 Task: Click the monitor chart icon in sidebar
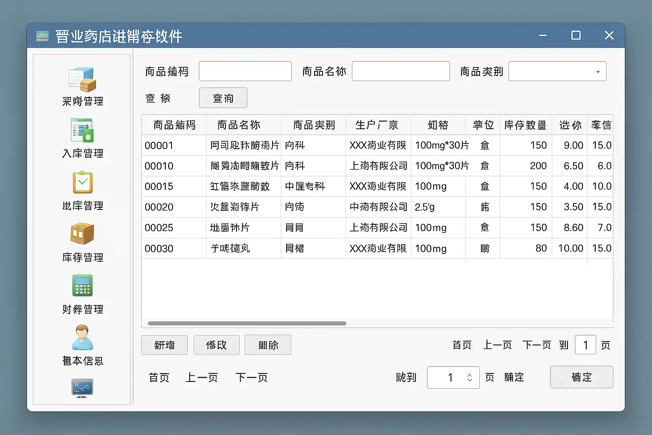(x=82, y=387)
